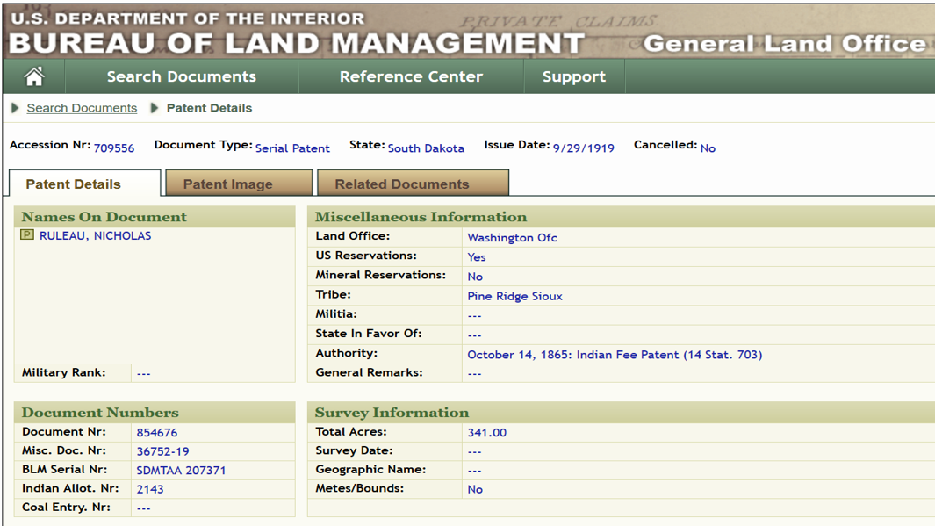Viewport: 935px width, 526px height.
Task: Click the patentee 'P' icon beside Ruleau
Action: coord(27,234)
